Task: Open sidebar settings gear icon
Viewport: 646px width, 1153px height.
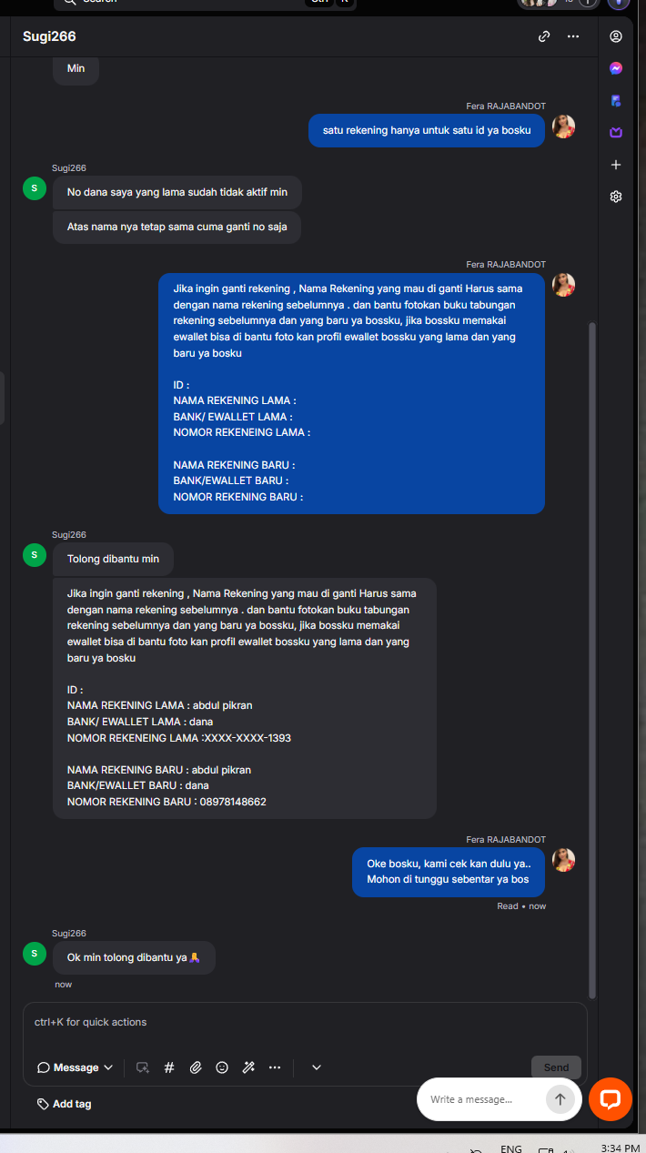Action: pos(616,197)
